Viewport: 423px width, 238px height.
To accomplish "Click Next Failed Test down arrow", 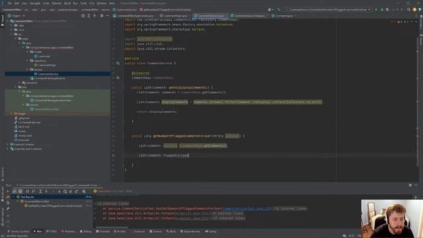I will pos(59,191).
